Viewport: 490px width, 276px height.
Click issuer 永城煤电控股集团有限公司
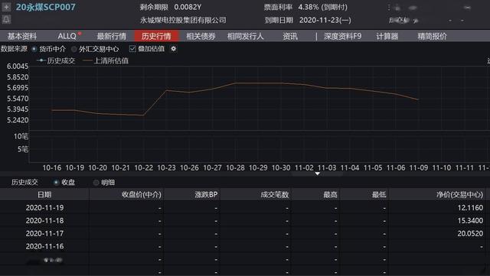coord(183,21)
